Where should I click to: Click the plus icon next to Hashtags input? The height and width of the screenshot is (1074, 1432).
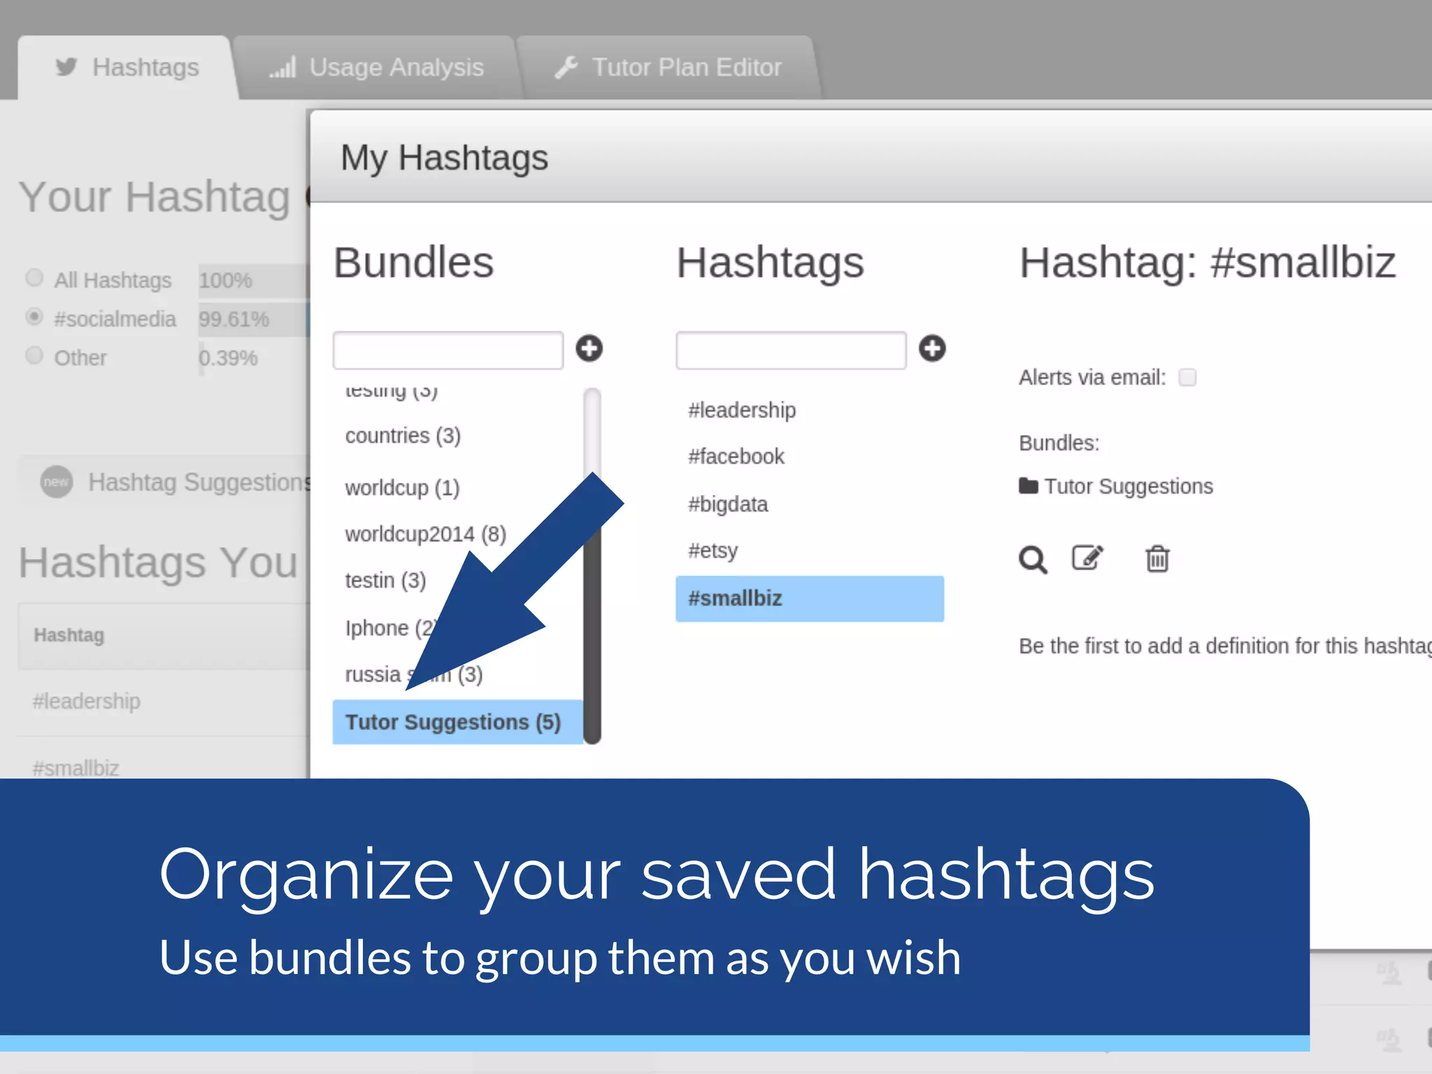pyautogui.click(x=932, y=348)
